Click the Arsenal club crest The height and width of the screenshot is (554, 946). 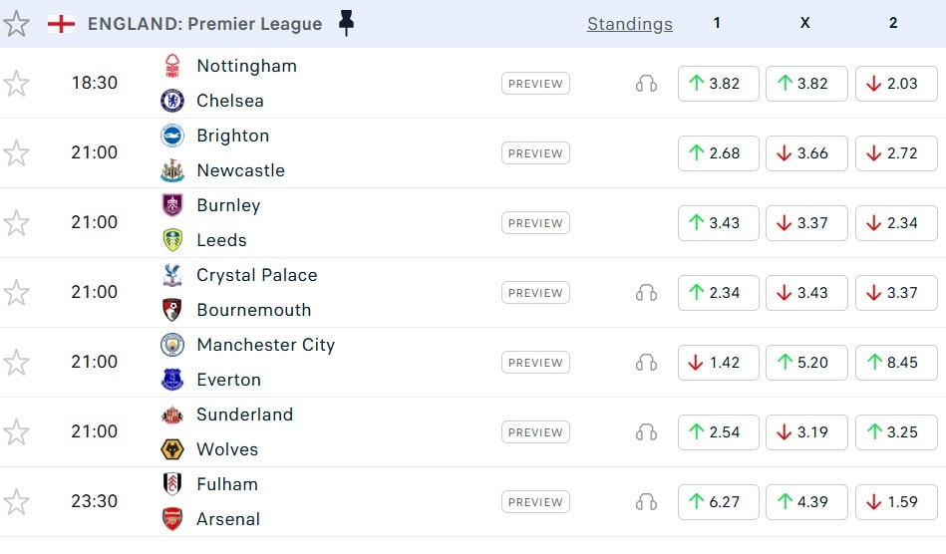(172, 519)
